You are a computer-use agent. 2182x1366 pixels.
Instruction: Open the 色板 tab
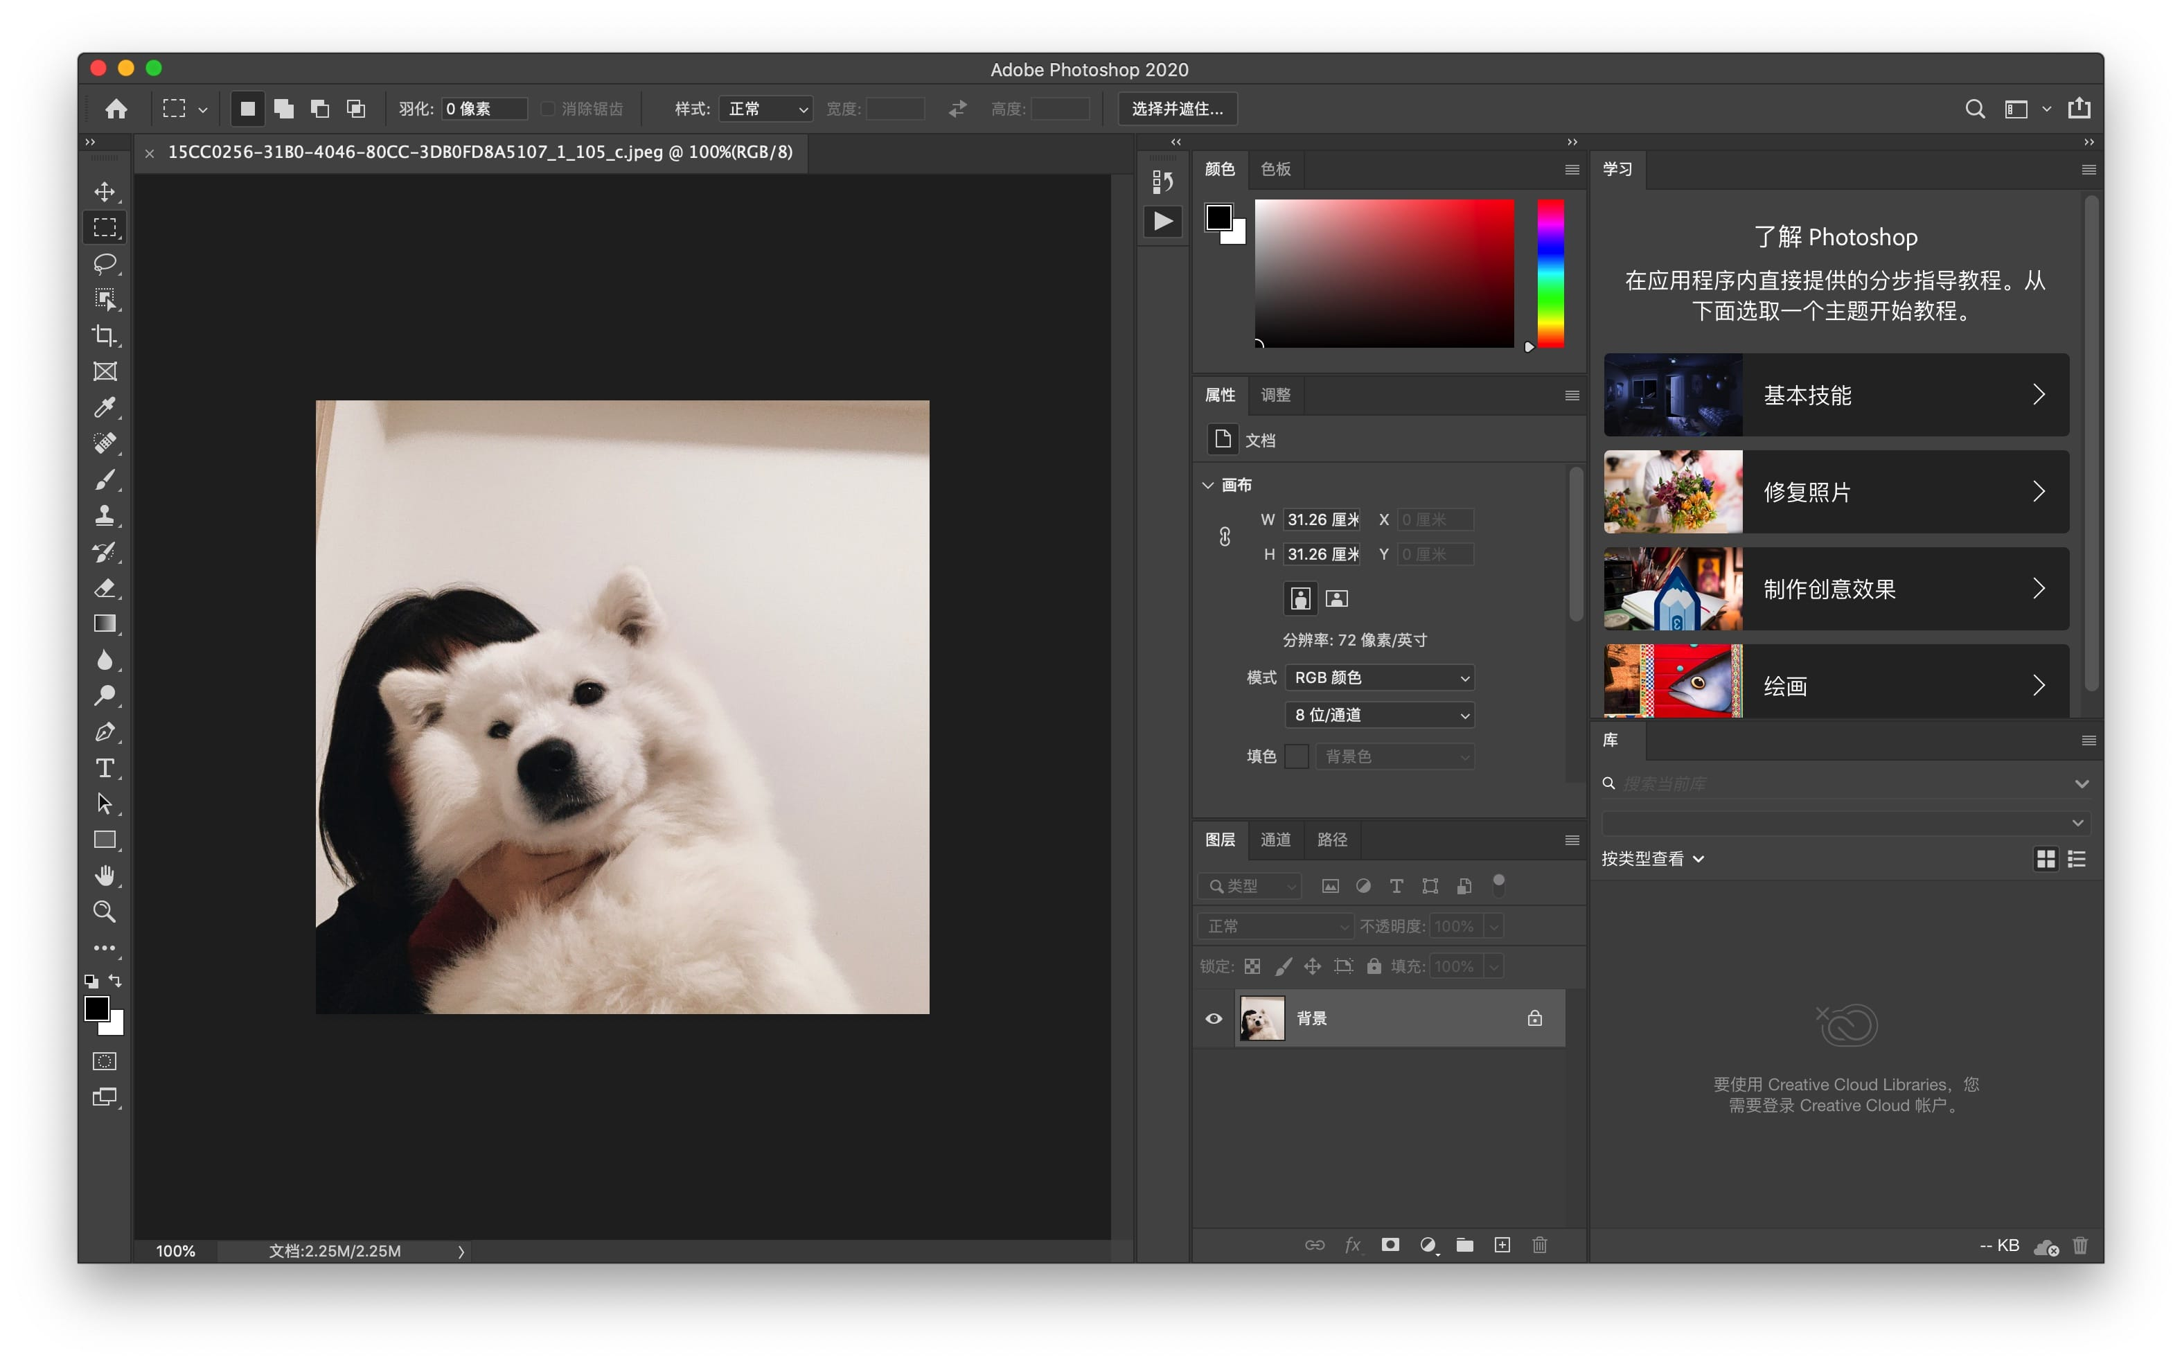(1275, 169)
